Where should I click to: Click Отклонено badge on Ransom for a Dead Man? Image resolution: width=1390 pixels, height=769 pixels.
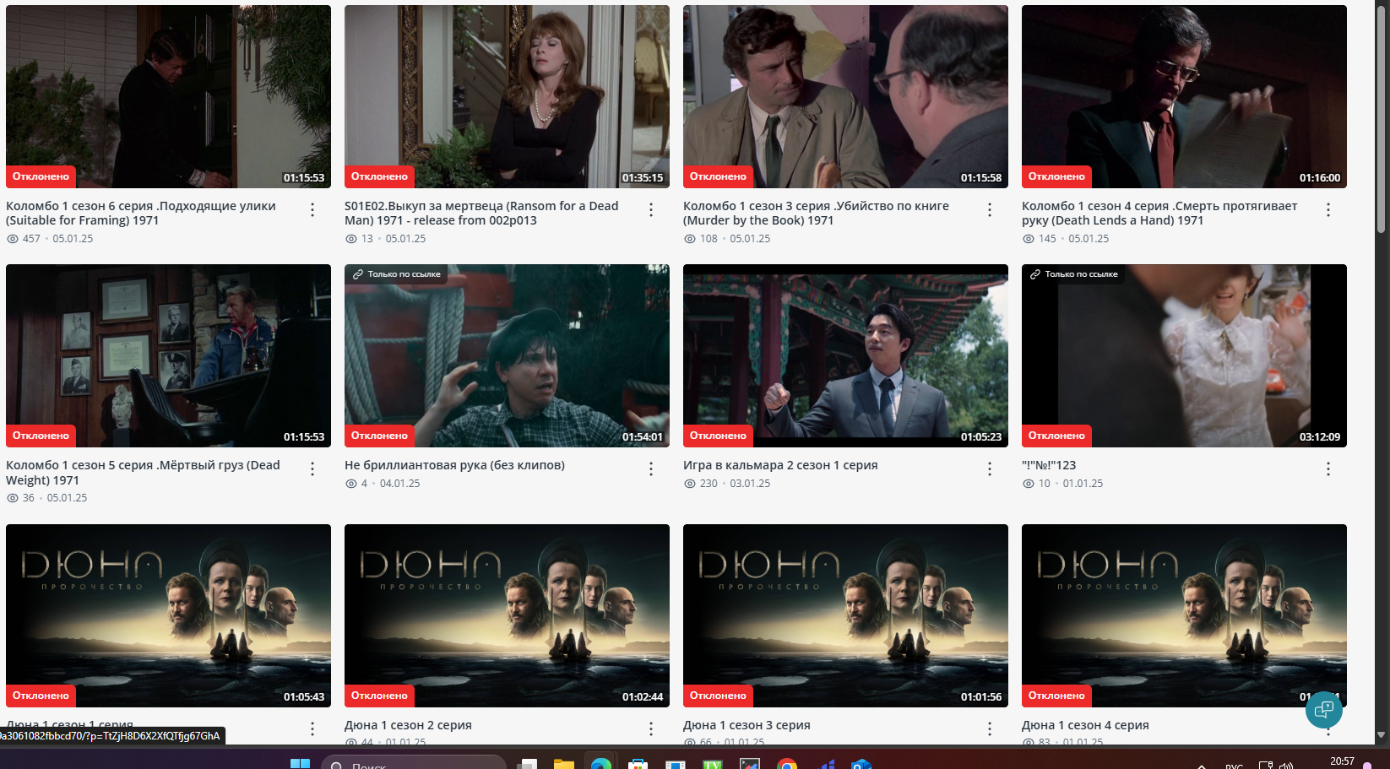379,176
